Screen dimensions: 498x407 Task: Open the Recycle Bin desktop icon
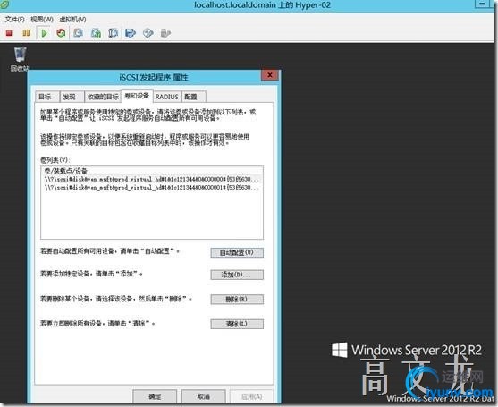point(20,59)
